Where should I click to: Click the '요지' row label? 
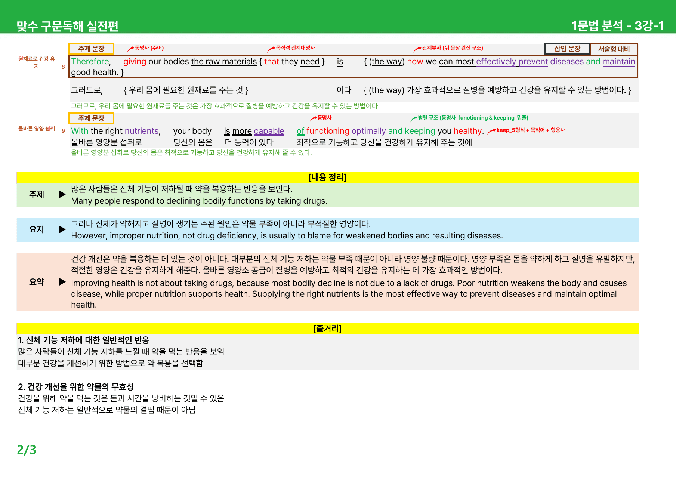pos(37,229)
